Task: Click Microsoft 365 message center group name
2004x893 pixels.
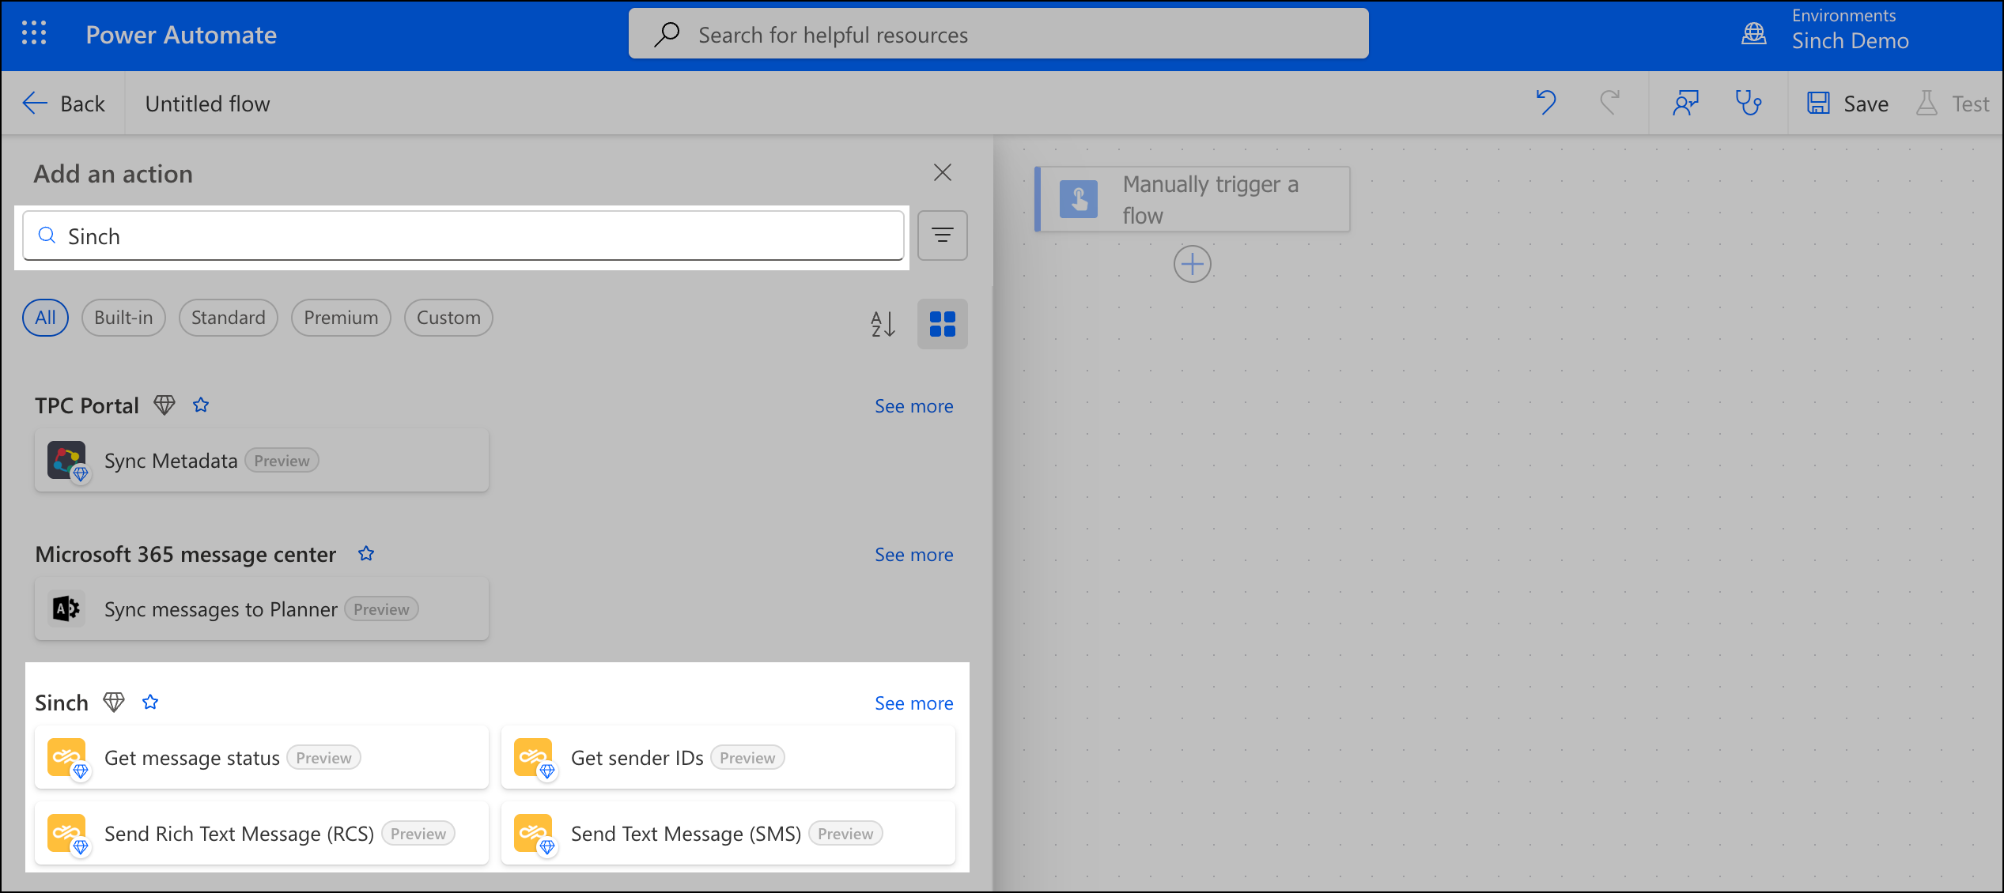Action: pyautogui.click(x=186, y=554)
